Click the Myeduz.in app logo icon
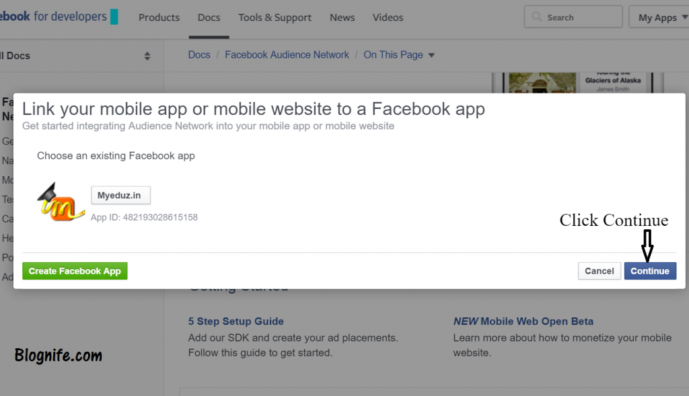This screenshot has height=396, width=689. (61, 202)
